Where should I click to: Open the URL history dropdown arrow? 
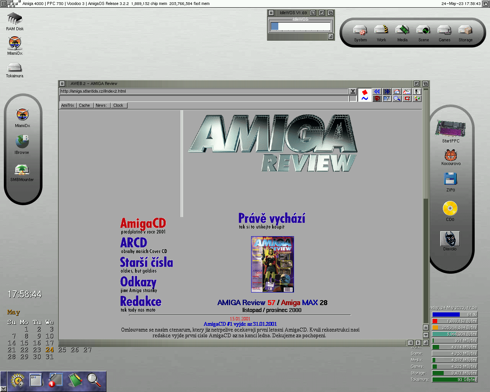point(353,91)
